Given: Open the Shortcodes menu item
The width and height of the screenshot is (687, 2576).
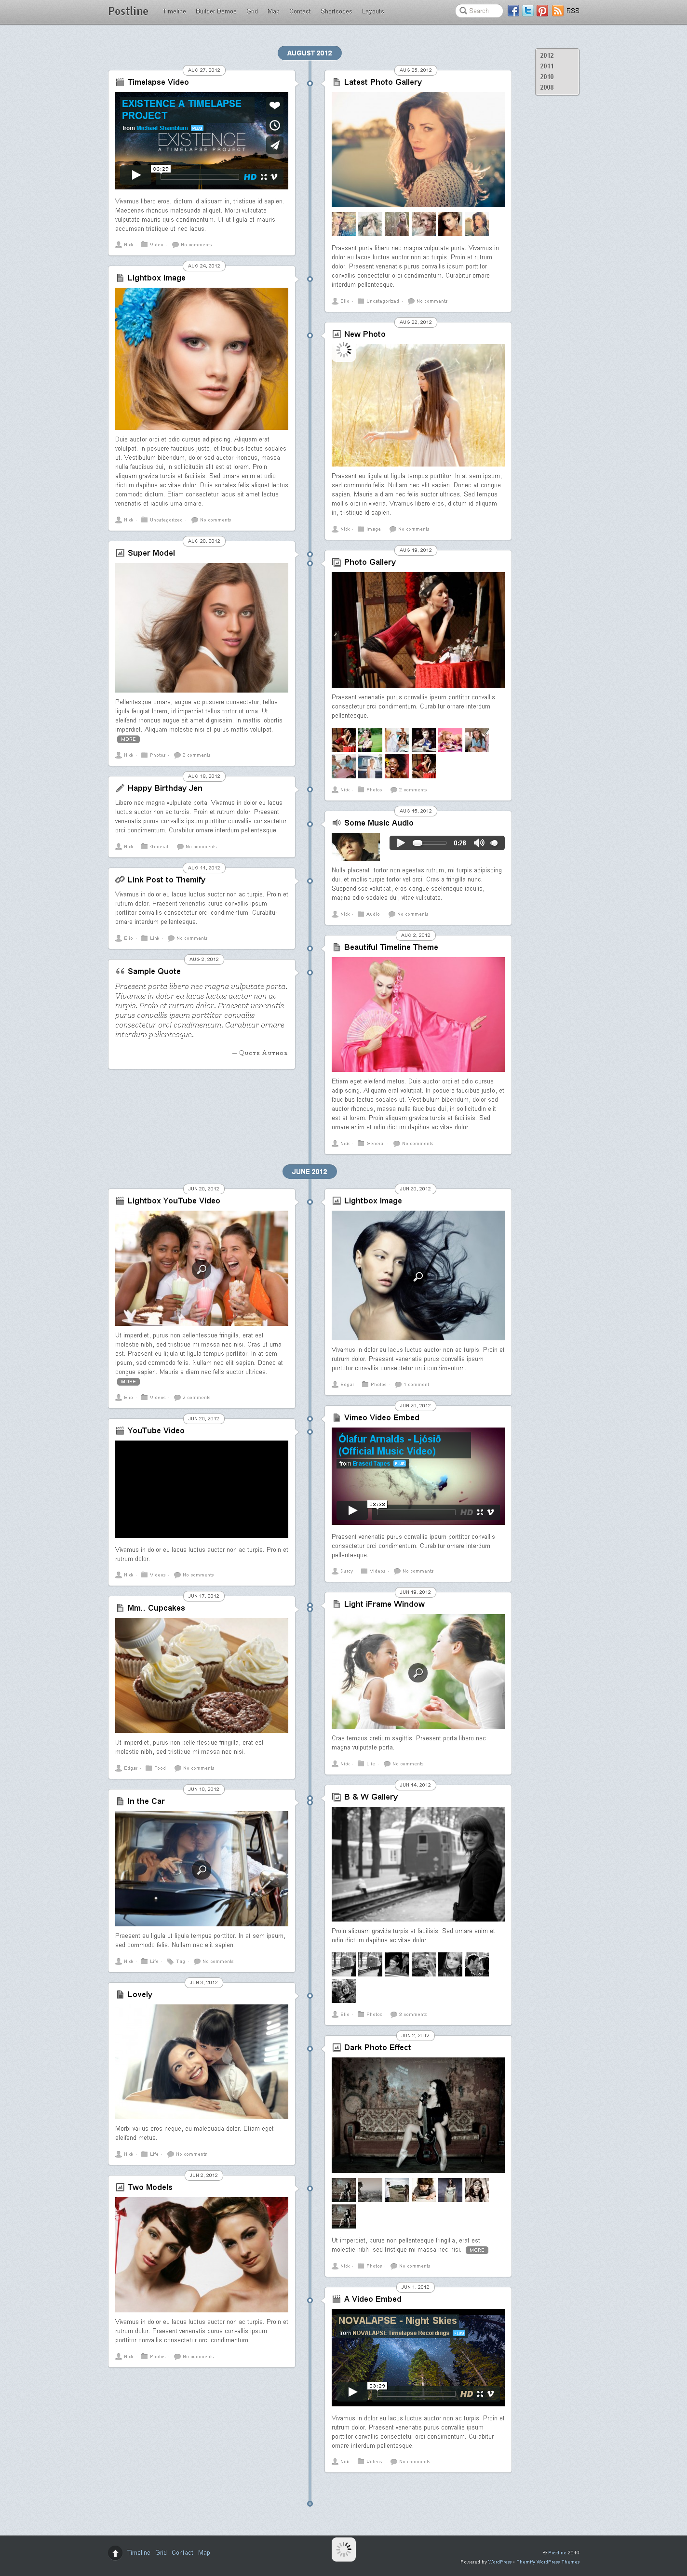Looking at the screenshot, I should (336, 11).
